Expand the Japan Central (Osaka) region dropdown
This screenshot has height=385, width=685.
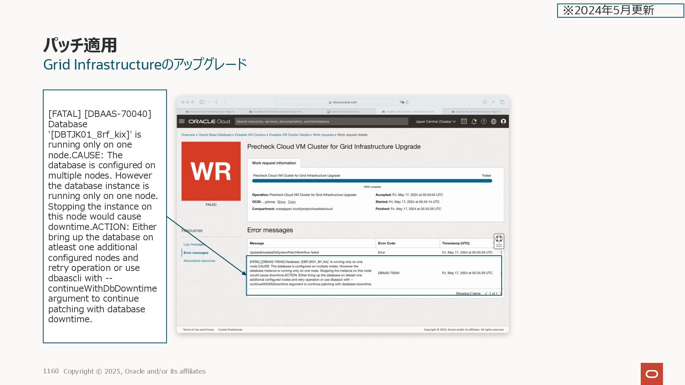click(435, 122)
